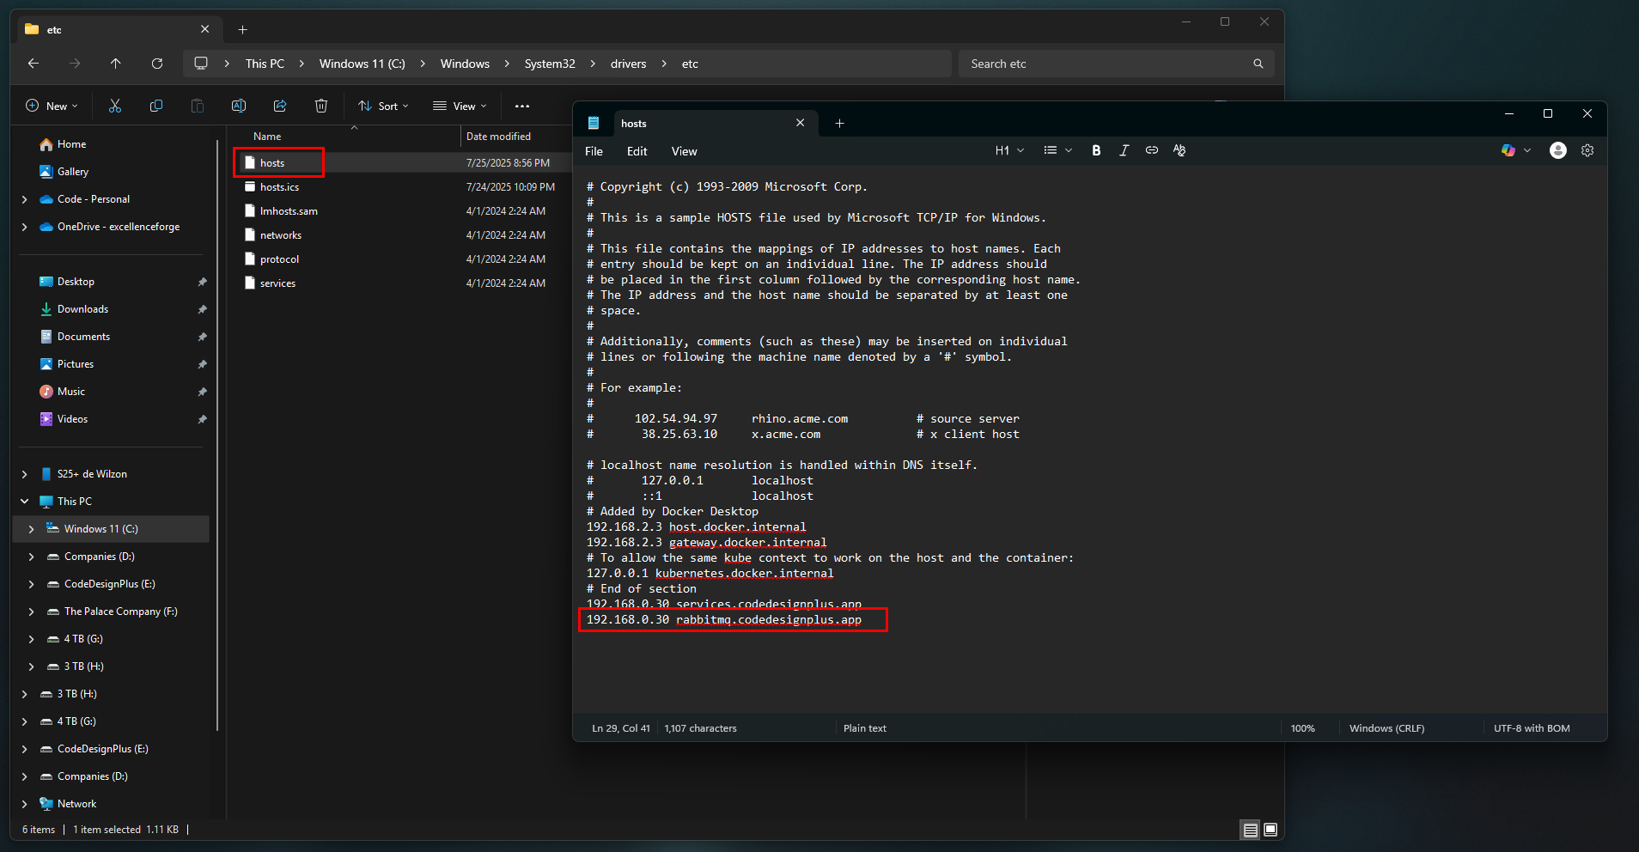Clear formatting in Notepad toolbar

(x=1179, y=150)
